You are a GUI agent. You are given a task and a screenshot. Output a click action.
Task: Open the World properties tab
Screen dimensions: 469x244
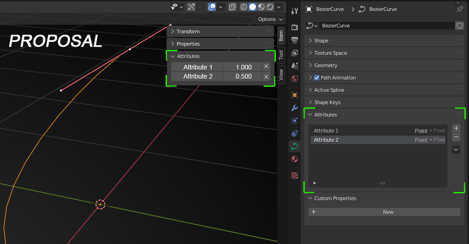295,79
